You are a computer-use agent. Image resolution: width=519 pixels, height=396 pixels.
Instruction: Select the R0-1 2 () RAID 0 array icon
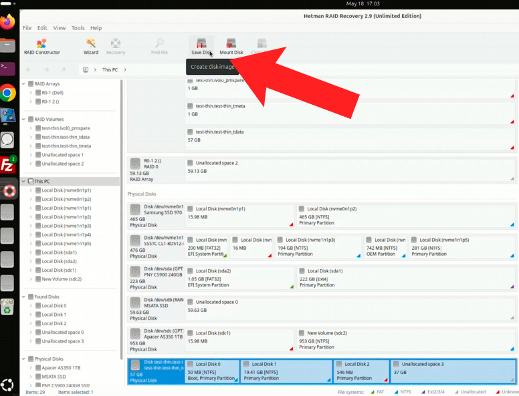(135, 164)
